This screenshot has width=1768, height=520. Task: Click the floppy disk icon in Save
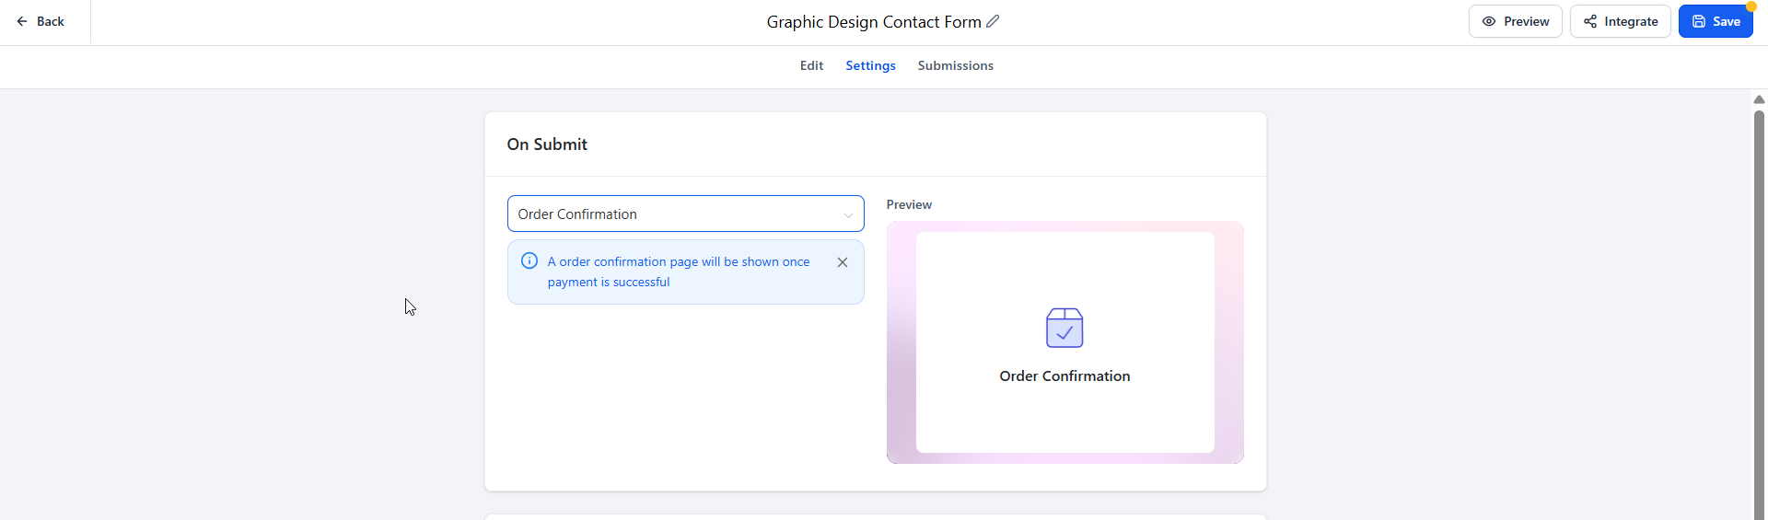click(x=1699, y=21)
